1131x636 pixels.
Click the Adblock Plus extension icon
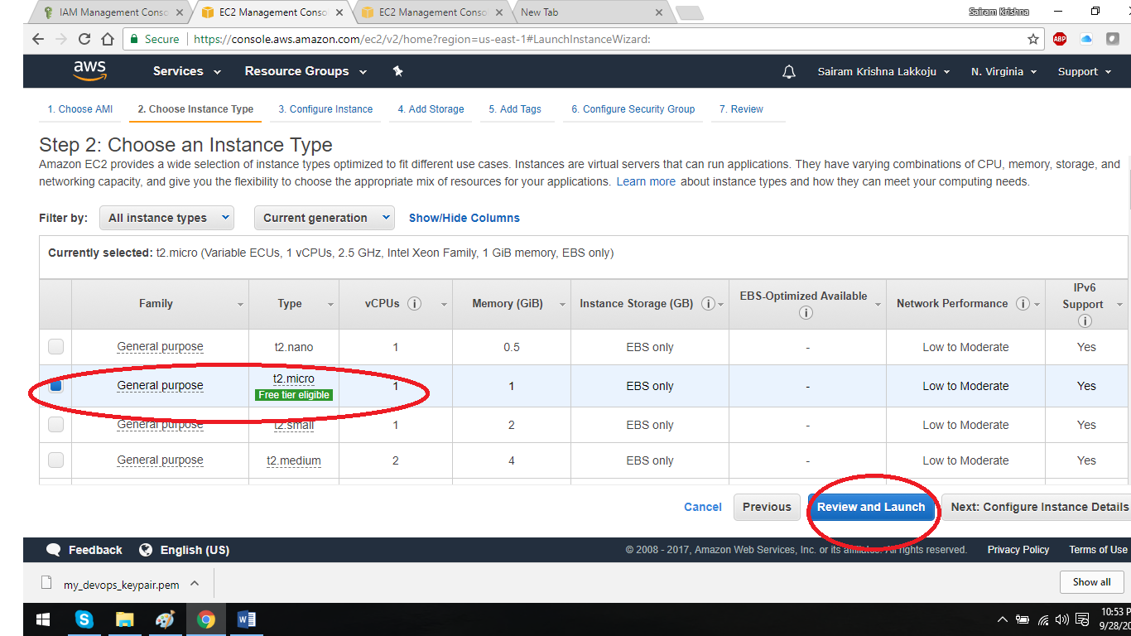(x=1060, y=39)
